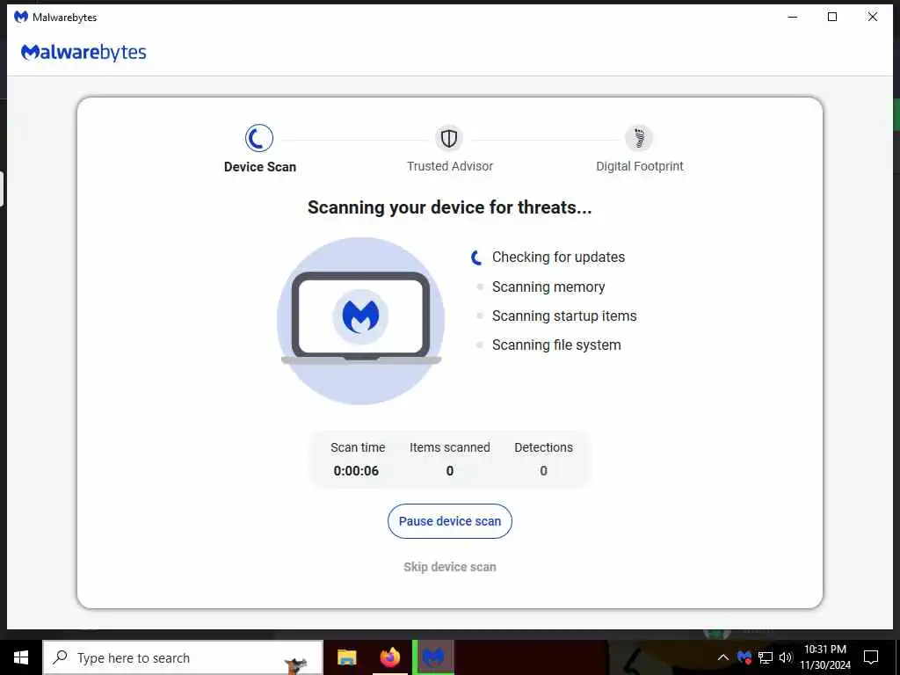
Task: Click the 'Detections' label
Action: click(543, 447)
